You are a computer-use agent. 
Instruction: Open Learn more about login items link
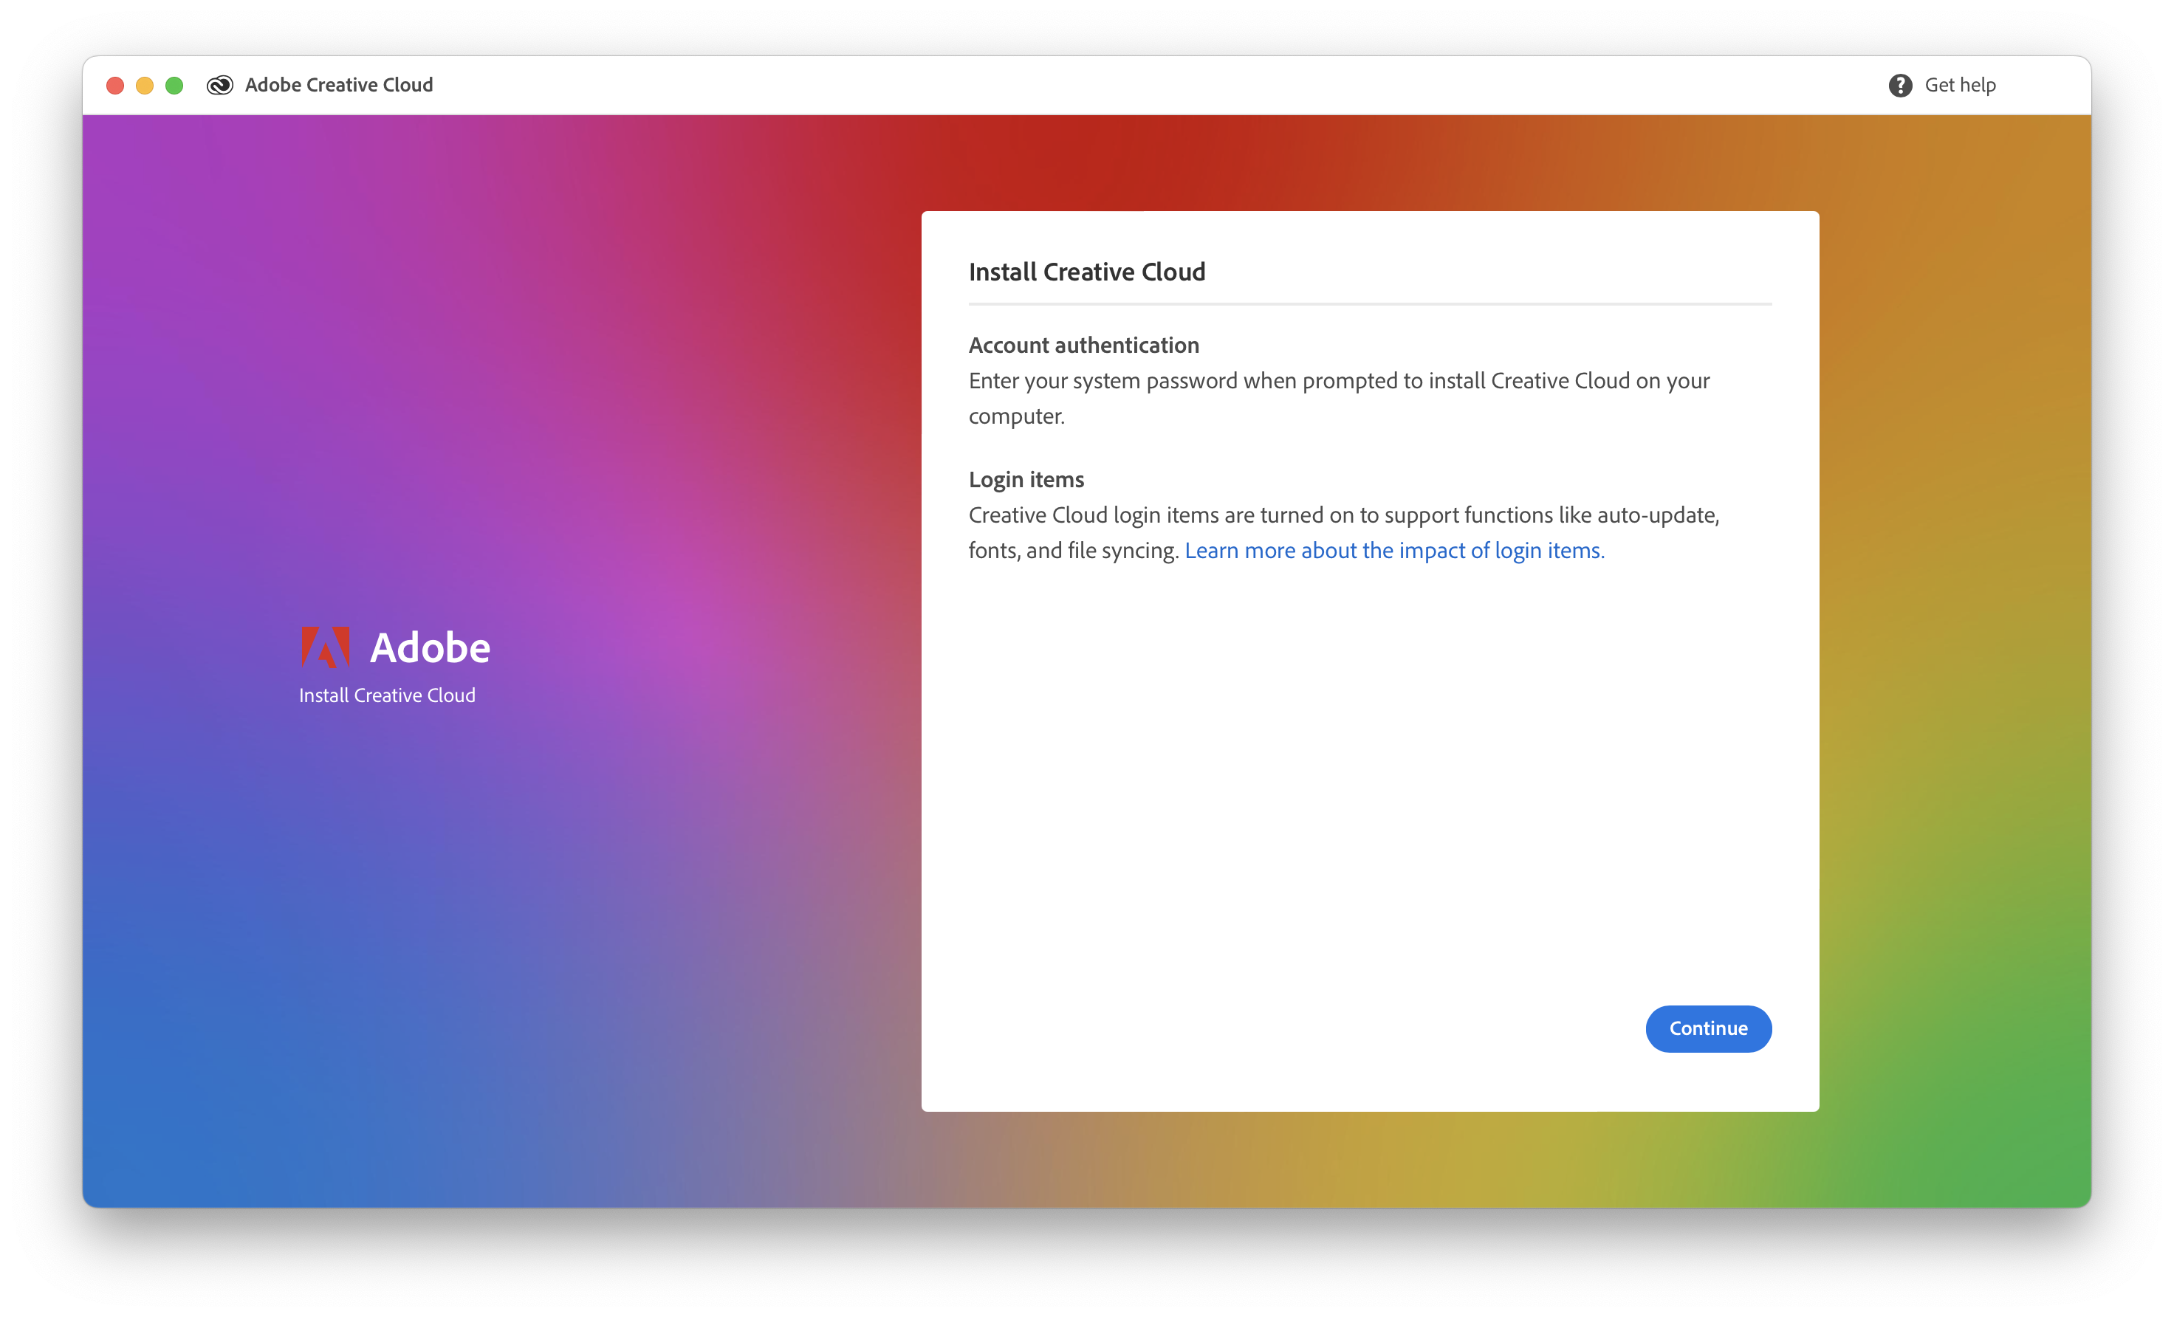coord(1394,551)
